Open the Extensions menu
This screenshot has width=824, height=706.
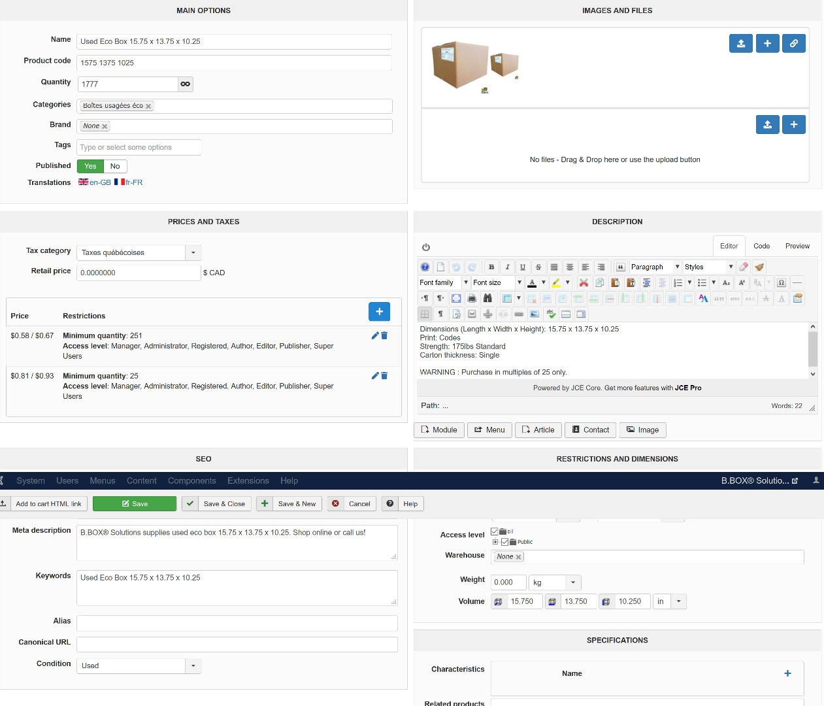pyautogui.click(x=248, y=480)
